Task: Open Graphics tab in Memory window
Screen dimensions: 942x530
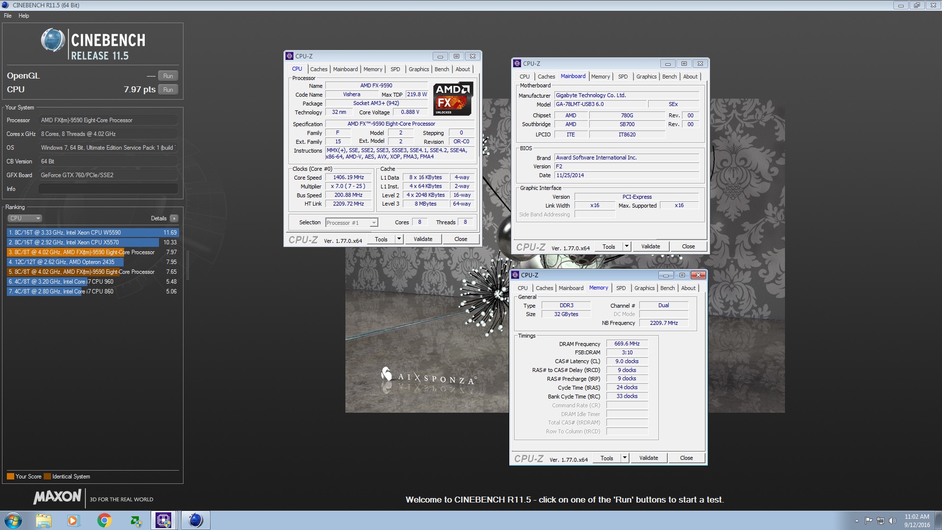Action: [x=645, y=288]
